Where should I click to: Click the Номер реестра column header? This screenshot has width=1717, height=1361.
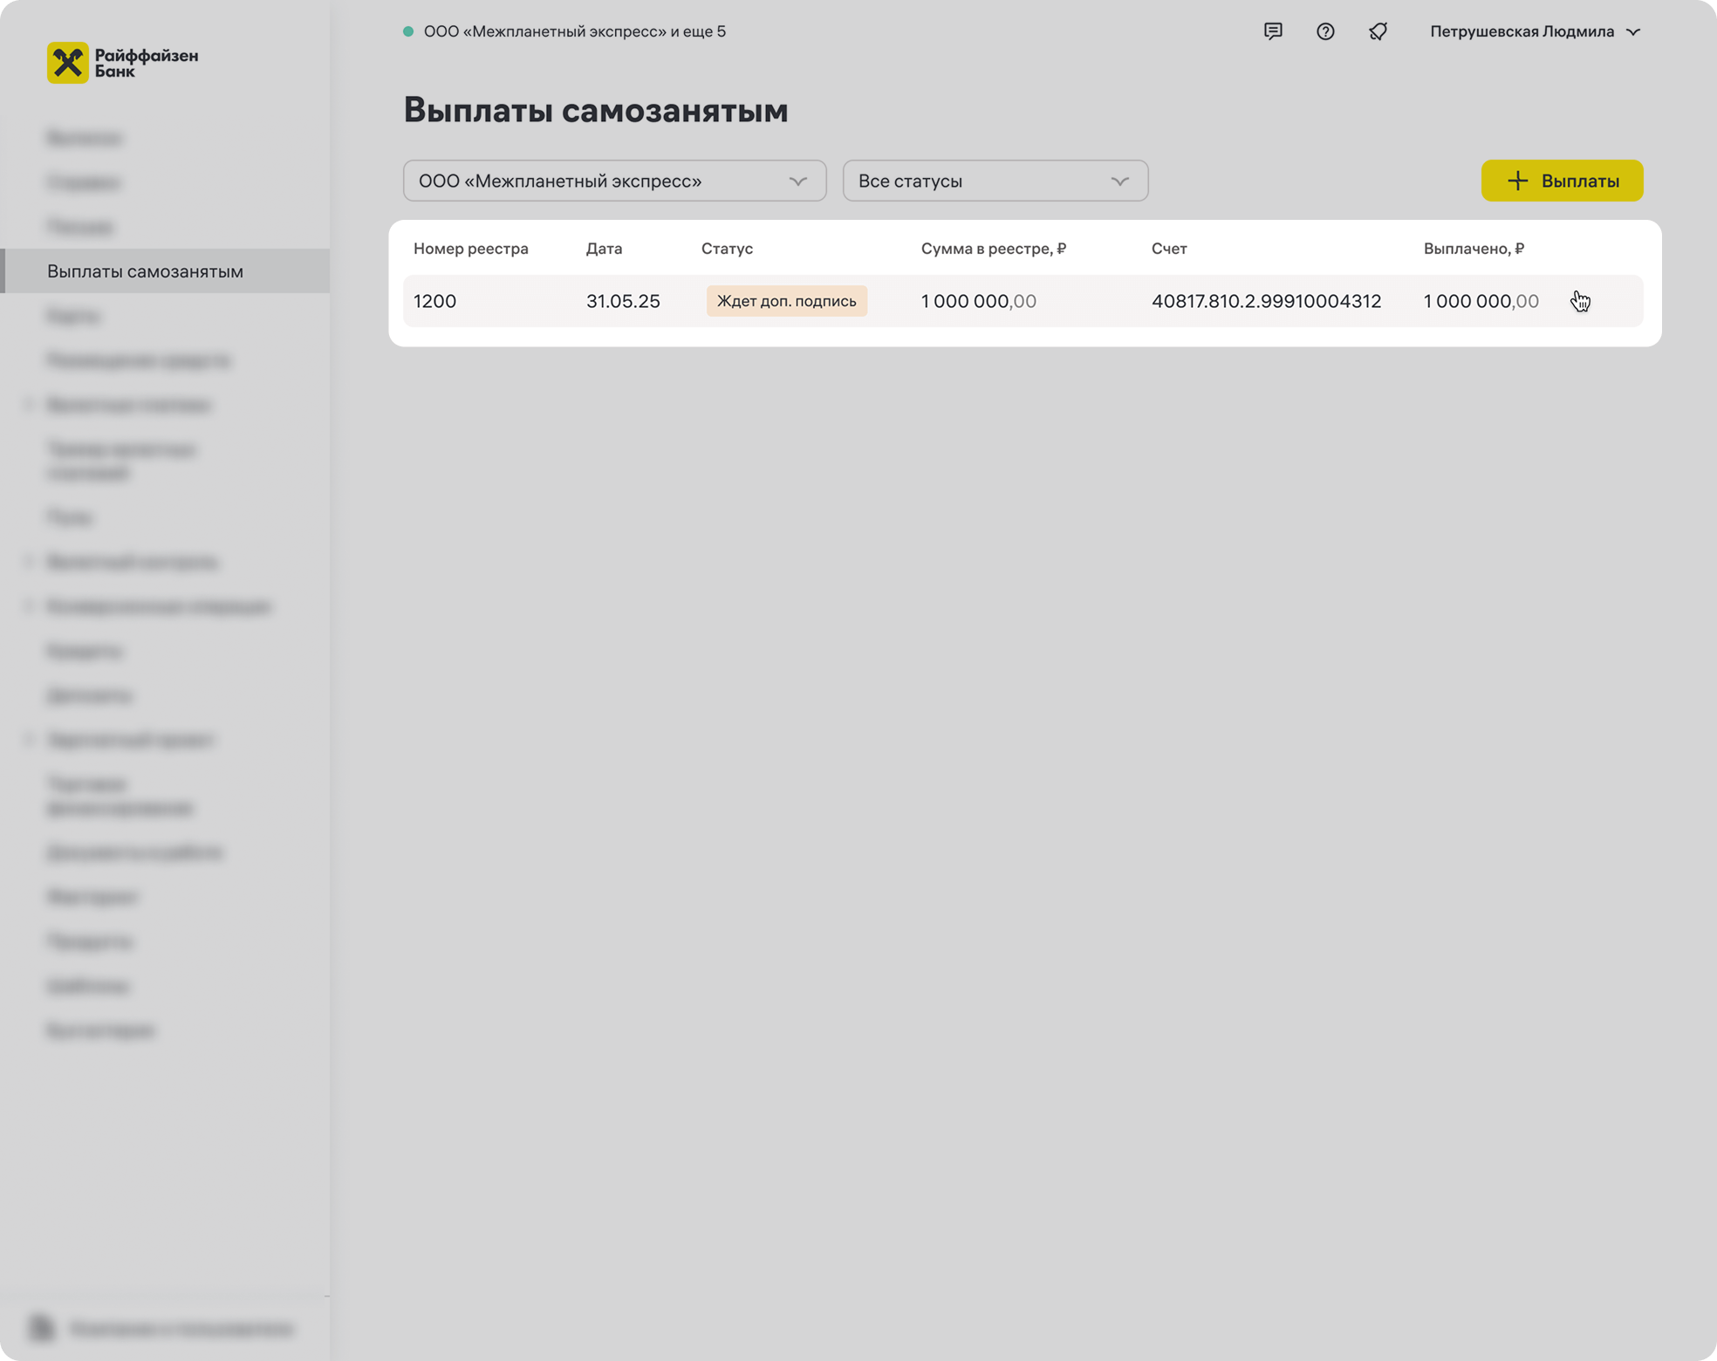(471, 249)
